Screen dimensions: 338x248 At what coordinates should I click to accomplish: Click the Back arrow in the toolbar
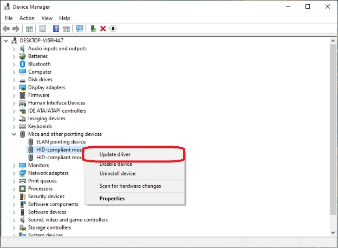(6, 29)
